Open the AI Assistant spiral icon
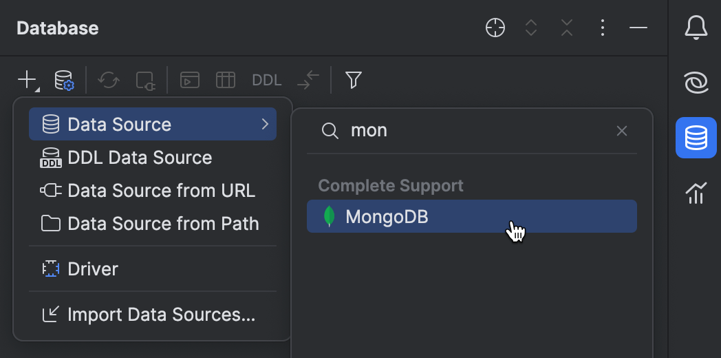This screenshot has width=721, height=358. [x=696, y=83]
